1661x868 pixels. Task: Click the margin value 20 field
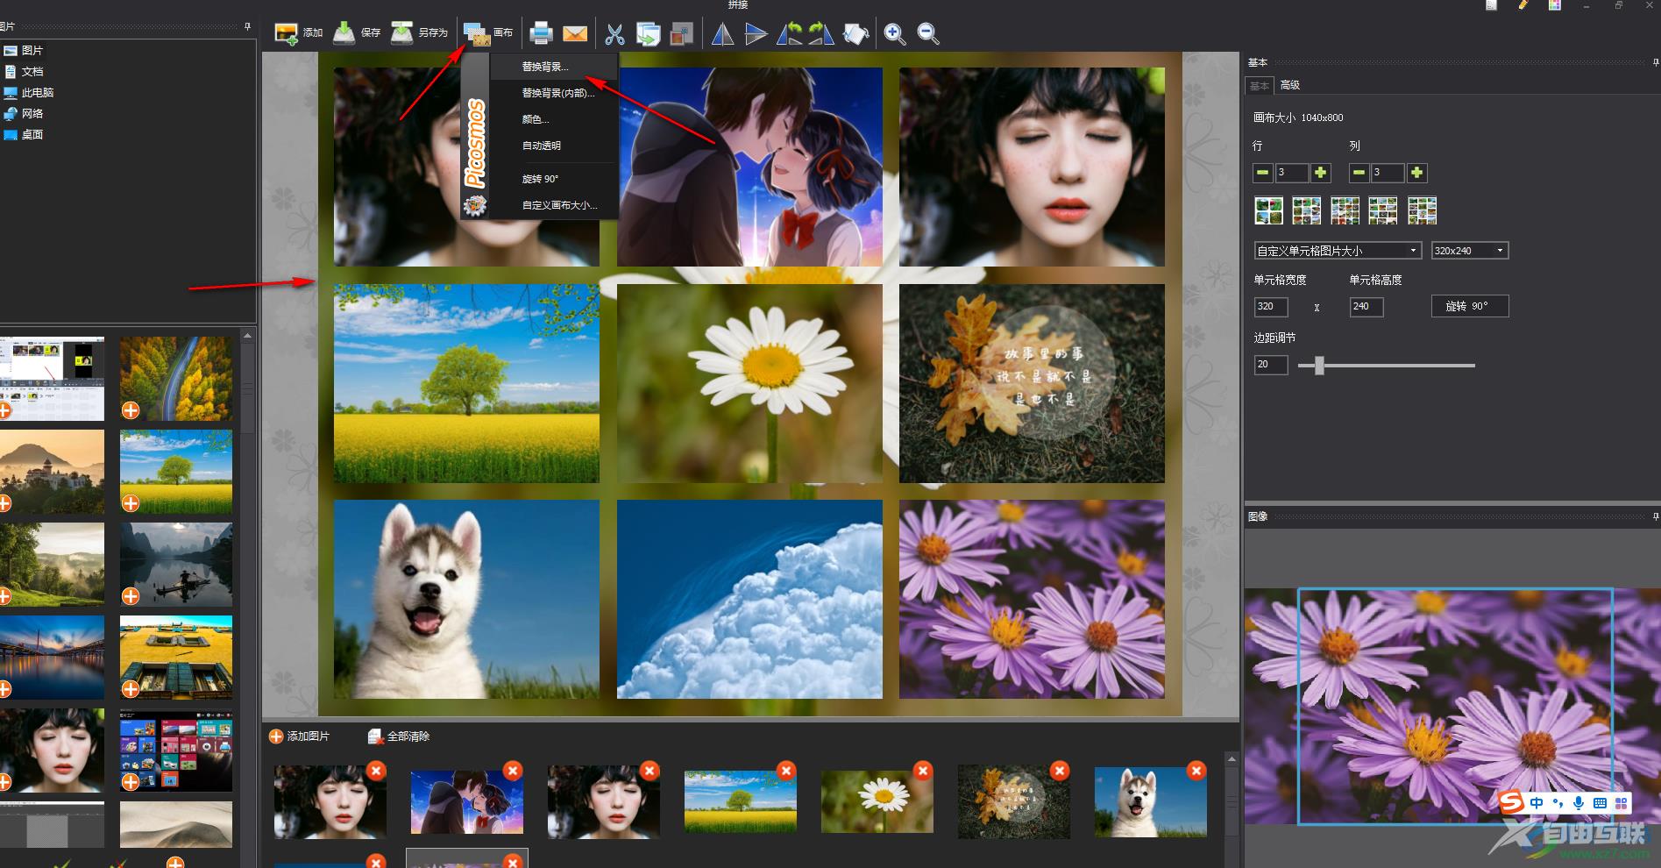coord(1271,365)
